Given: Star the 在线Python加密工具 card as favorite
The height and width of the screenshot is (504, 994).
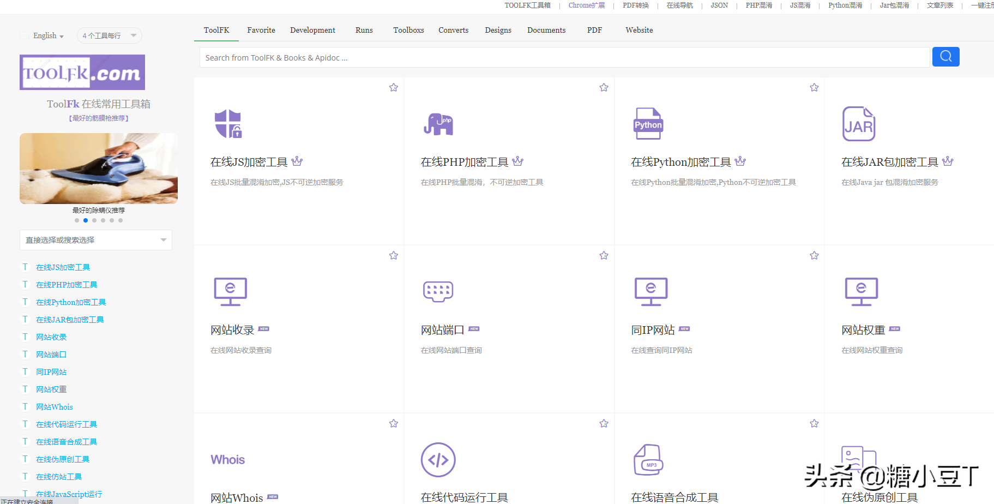Looking at the screenshot, I should click(x=814, y=87).
